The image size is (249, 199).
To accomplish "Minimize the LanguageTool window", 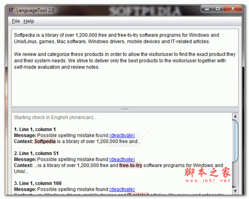I will pos(207,9).
